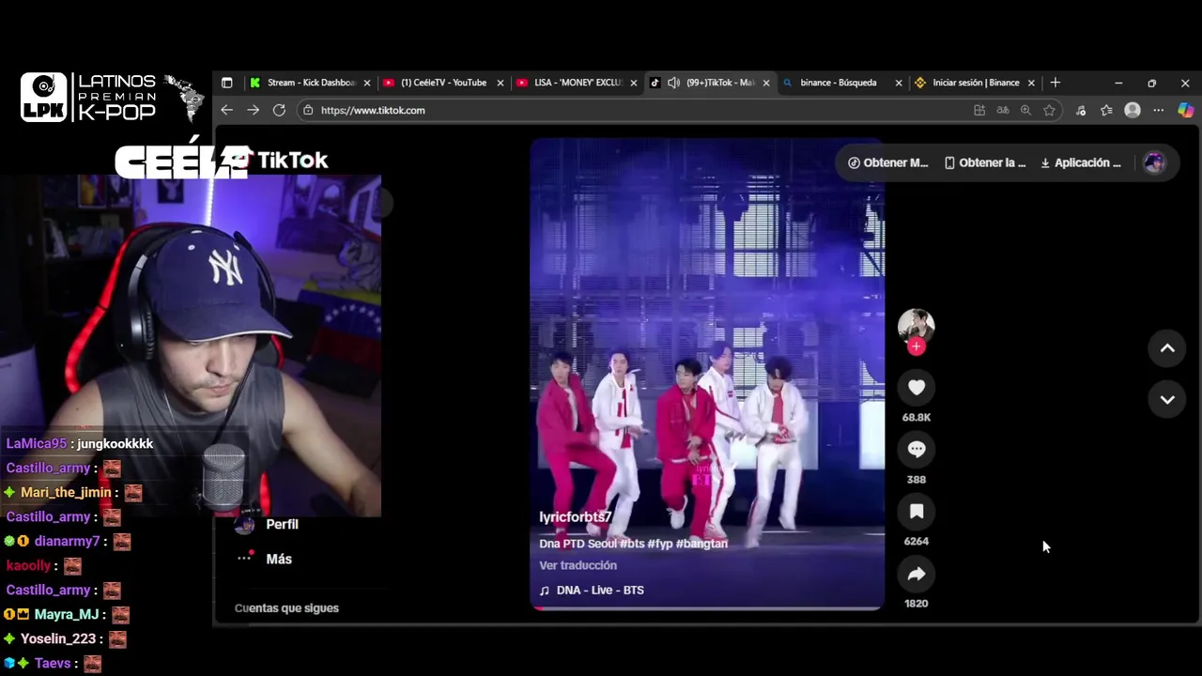Click the LaMica95 chat username
1202x676 pixels.
point(37,443)
